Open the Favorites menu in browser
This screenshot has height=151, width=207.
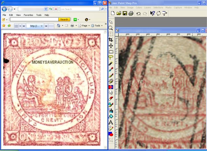(x=28, y=15)
